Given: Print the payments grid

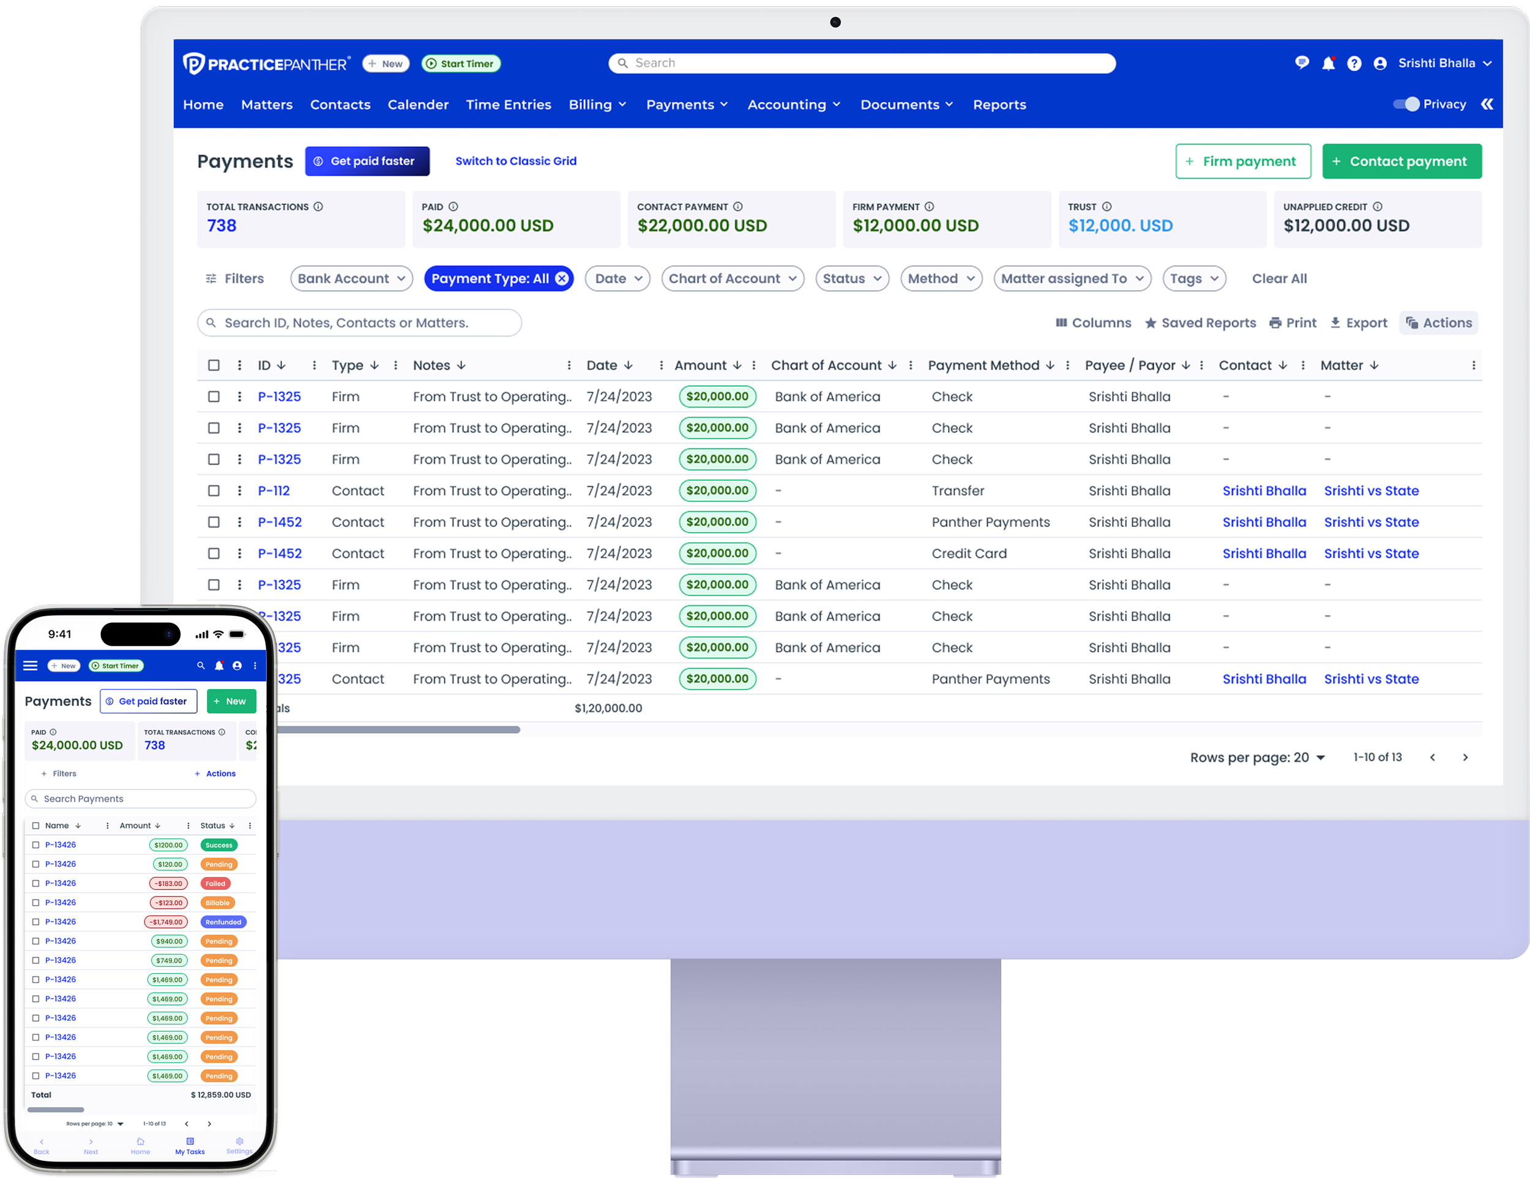Looking at the screenshot, I should click(1293, 323).
